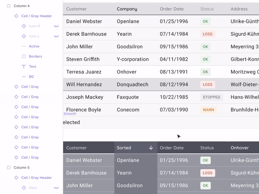Select the Customer column header
259x194 pixels.
(x=76, y=9)
